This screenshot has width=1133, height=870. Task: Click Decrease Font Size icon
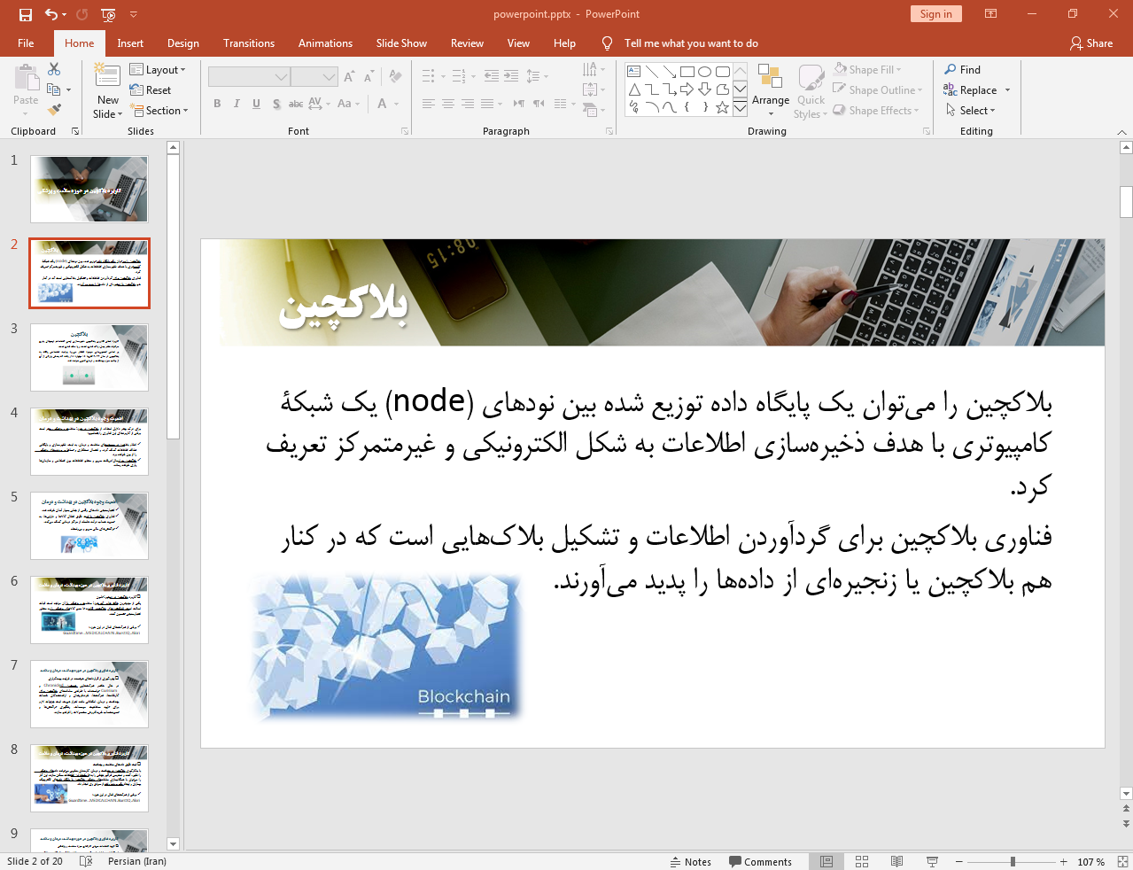tap(369, 77)
